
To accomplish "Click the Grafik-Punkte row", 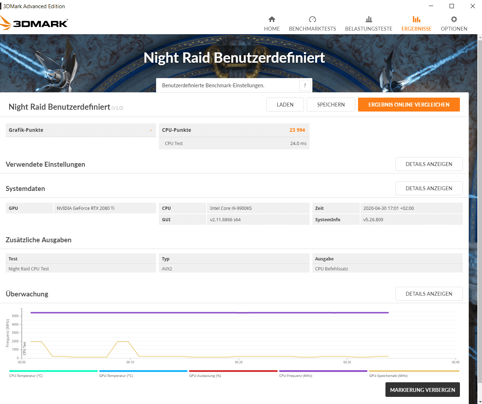I will (81, 130).
